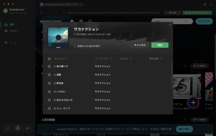Click the Amazon Music home icon
216x136 pixels.
(x=72, y=21)
